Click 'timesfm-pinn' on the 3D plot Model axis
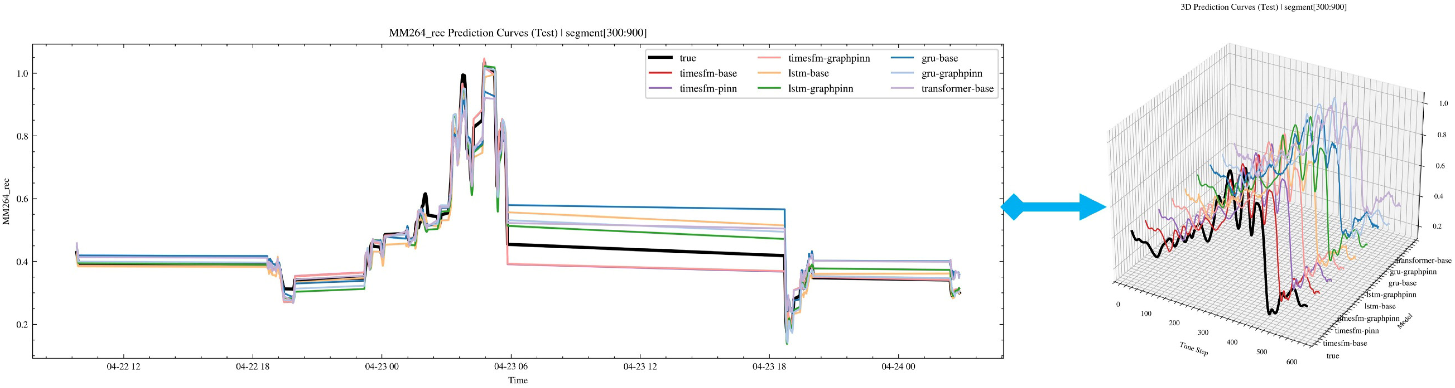Viewport: 1455px width, 388px height. (1356, 331)
